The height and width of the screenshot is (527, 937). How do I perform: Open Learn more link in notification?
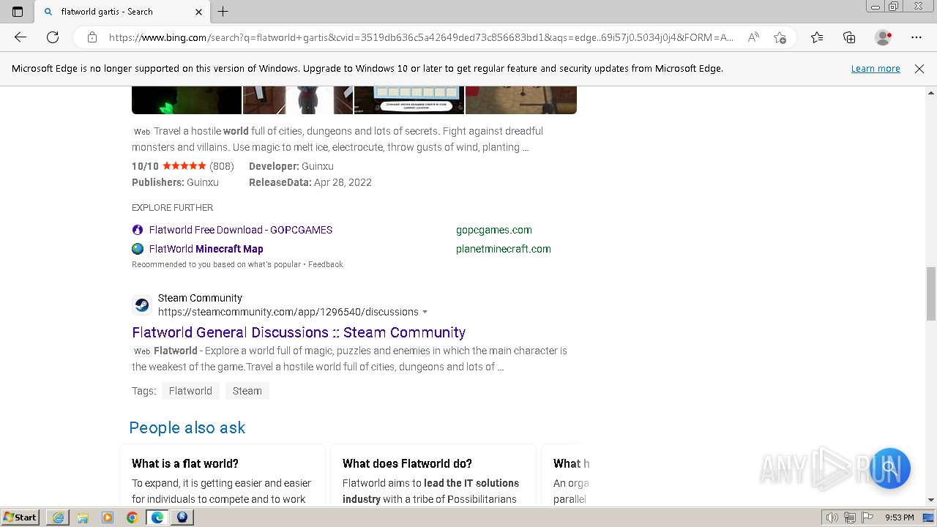pyautogui.click(x=876, y=68)
